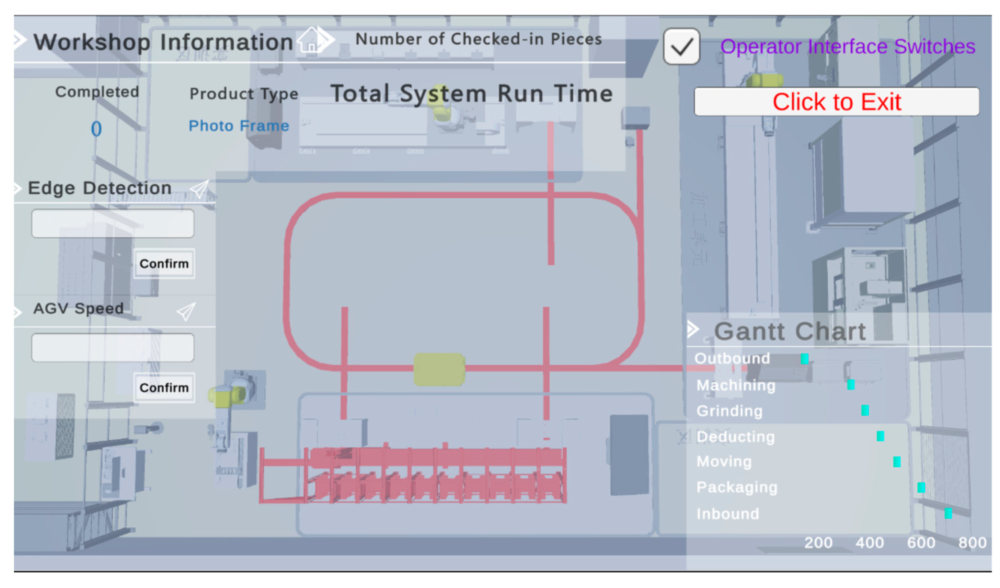Viewport: 1000px width, 588px height.
Task: Confirm the Edge Detection value
Action: click(164, 264)
